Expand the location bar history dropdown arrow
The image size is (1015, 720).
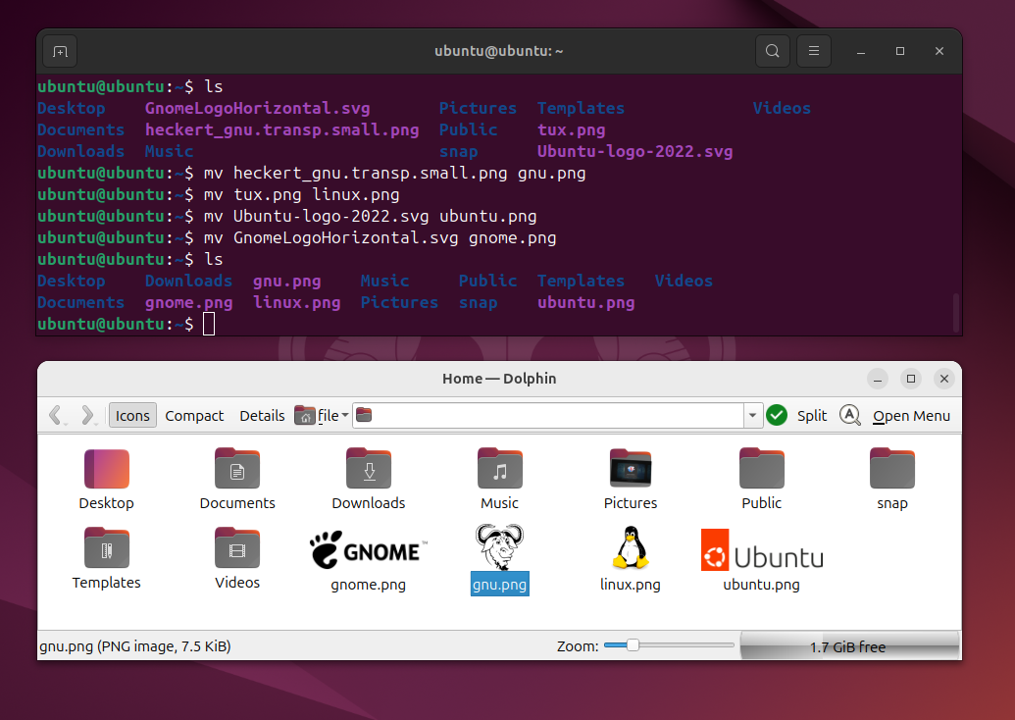(752, 415)
